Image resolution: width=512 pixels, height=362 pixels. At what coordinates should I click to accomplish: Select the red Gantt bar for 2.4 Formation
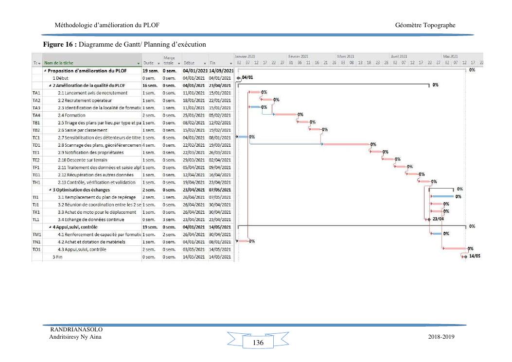click(x=286, y=114)
